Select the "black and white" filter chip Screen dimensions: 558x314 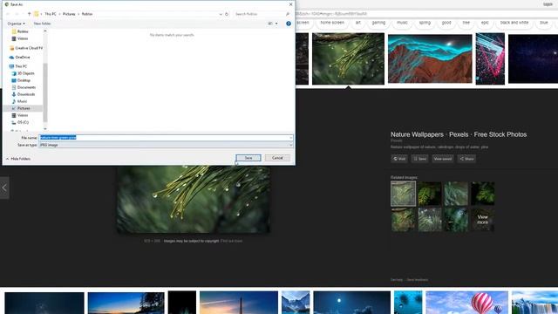[514, 23]
